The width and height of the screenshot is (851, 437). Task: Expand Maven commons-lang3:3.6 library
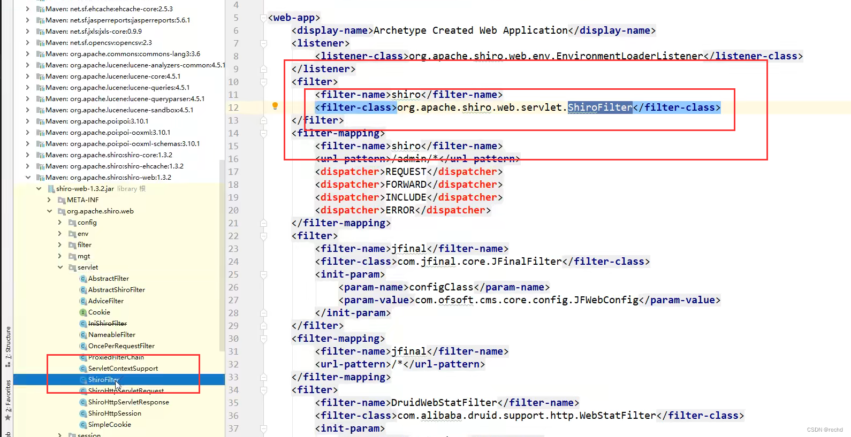pyautogui.click(x=28, y=54)
